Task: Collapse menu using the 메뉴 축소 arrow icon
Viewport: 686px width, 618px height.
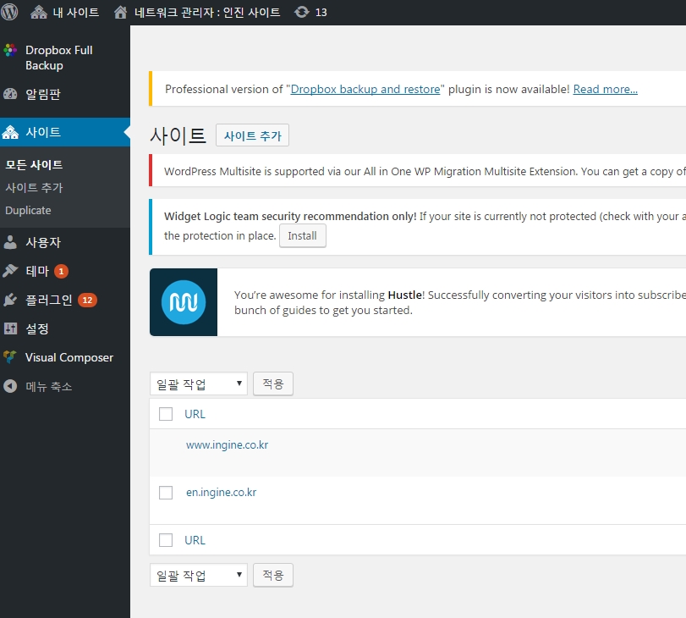Action: coord(10,386)
